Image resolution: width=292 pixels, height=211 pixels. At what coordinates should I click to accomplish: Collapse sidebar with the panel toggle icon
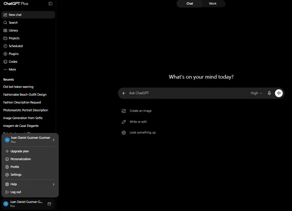[x=50, y=3]
